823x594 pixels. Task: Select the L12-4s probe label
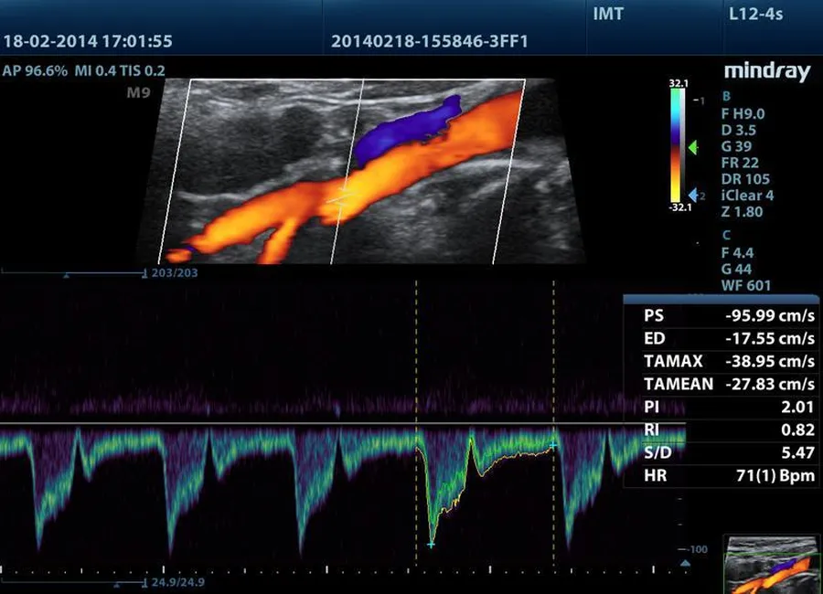coord(756,14)
